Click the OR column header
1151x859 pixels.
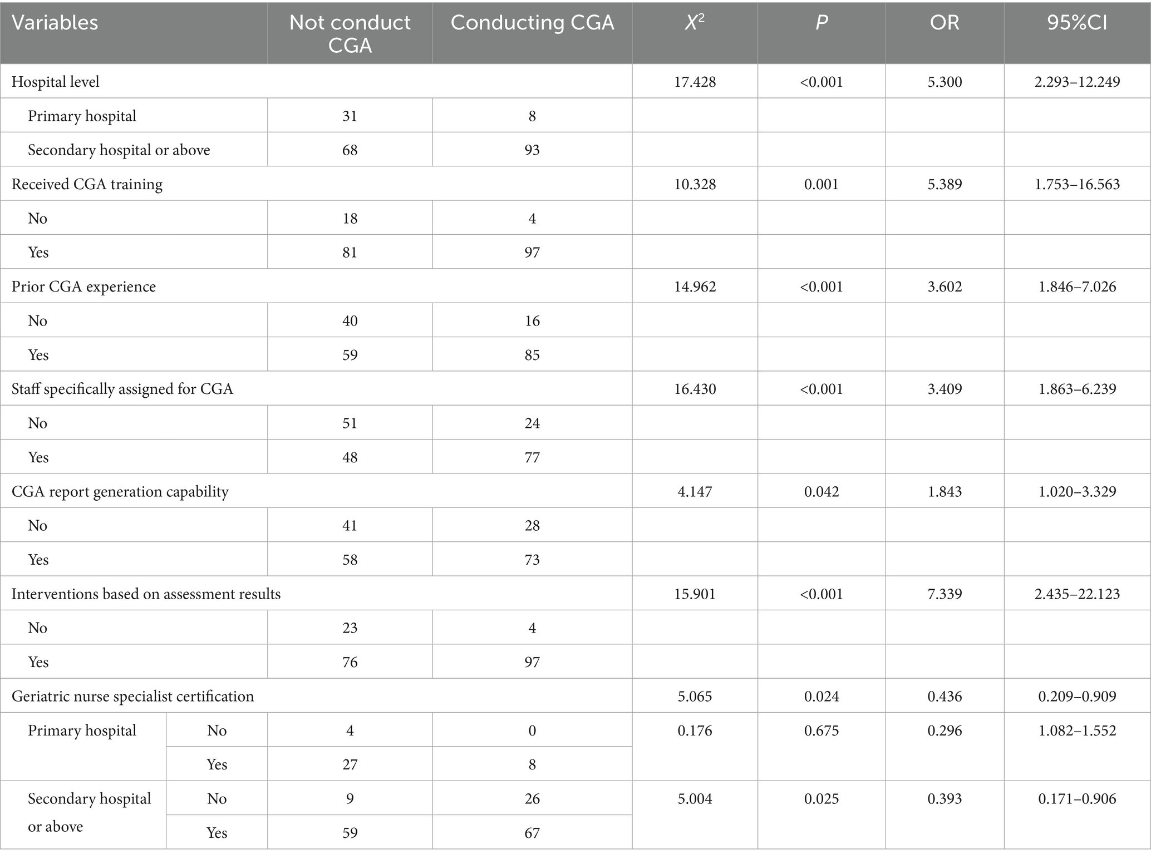944,23
